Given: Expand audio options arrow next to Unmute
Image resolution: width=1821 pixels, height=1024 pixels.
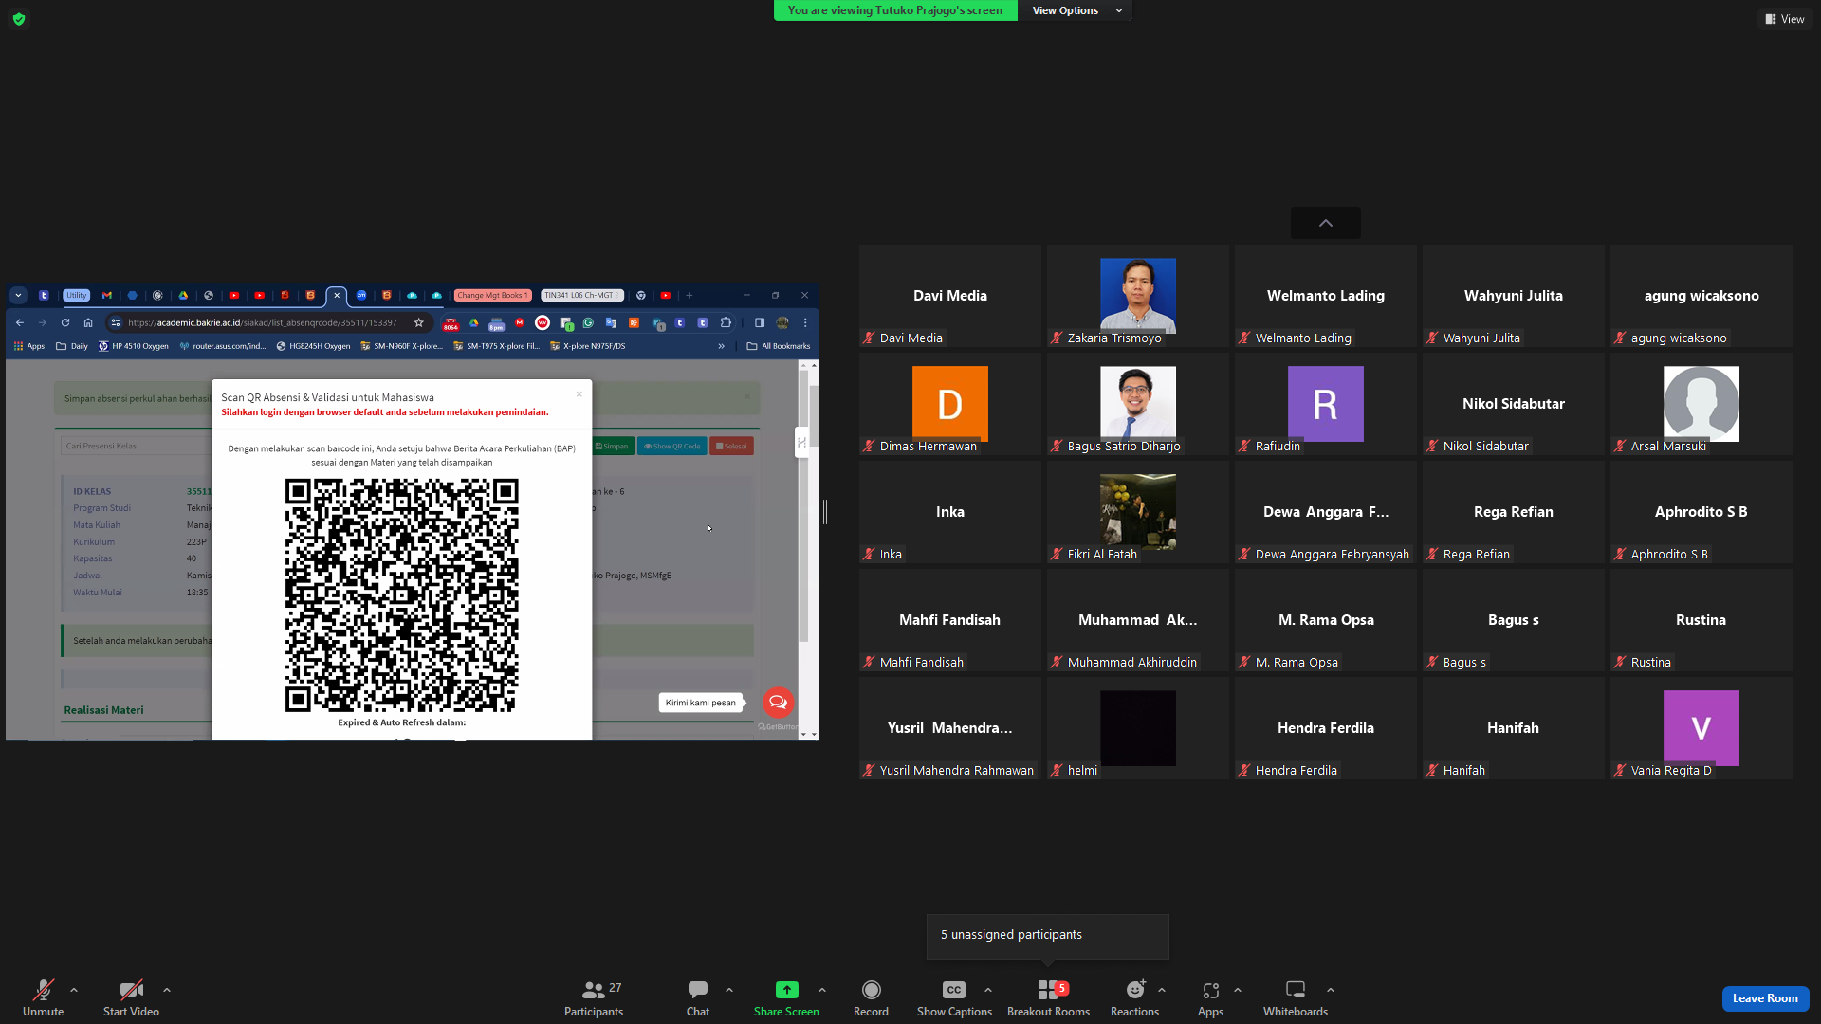Looking at the screenshot, I should [74, 990].
